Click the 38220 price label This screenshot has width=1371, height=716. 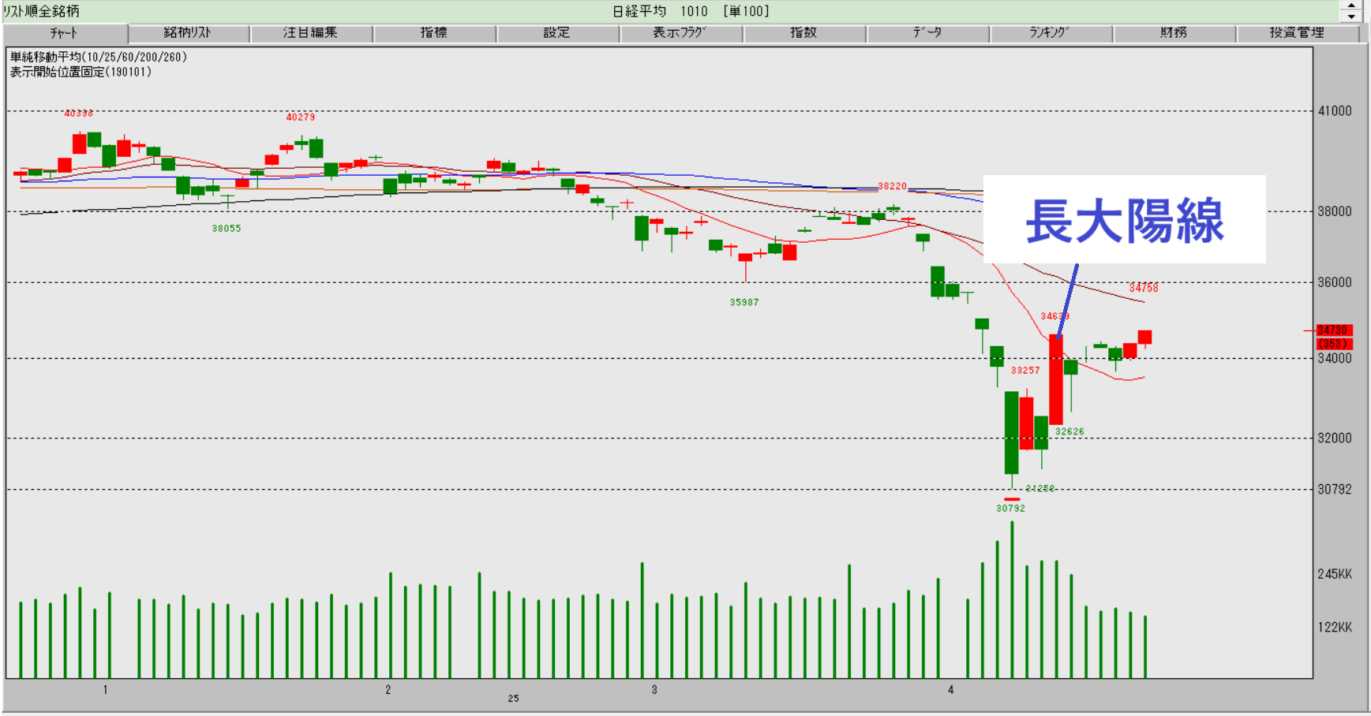click(893, 186)
